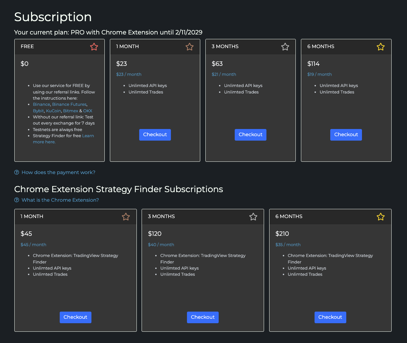This screenshot has width=407, height=343.
Task: Click the $21 / month rate text
Action: pyautogui.click(x=224, y=74)
